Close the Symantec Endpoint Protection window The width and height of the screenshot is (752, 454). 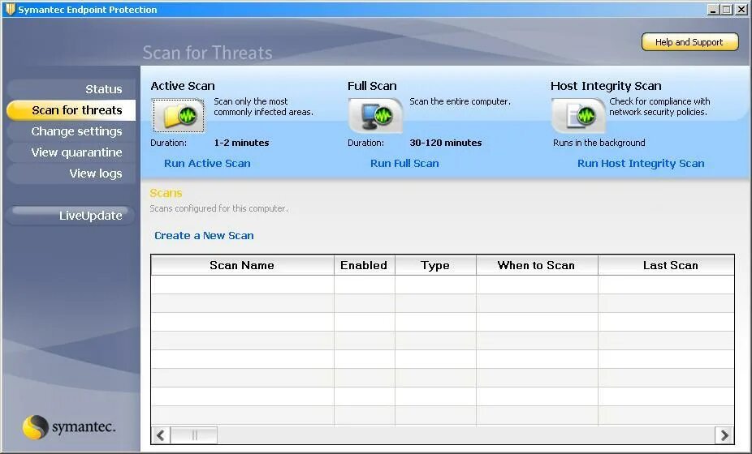pos(740,10)
